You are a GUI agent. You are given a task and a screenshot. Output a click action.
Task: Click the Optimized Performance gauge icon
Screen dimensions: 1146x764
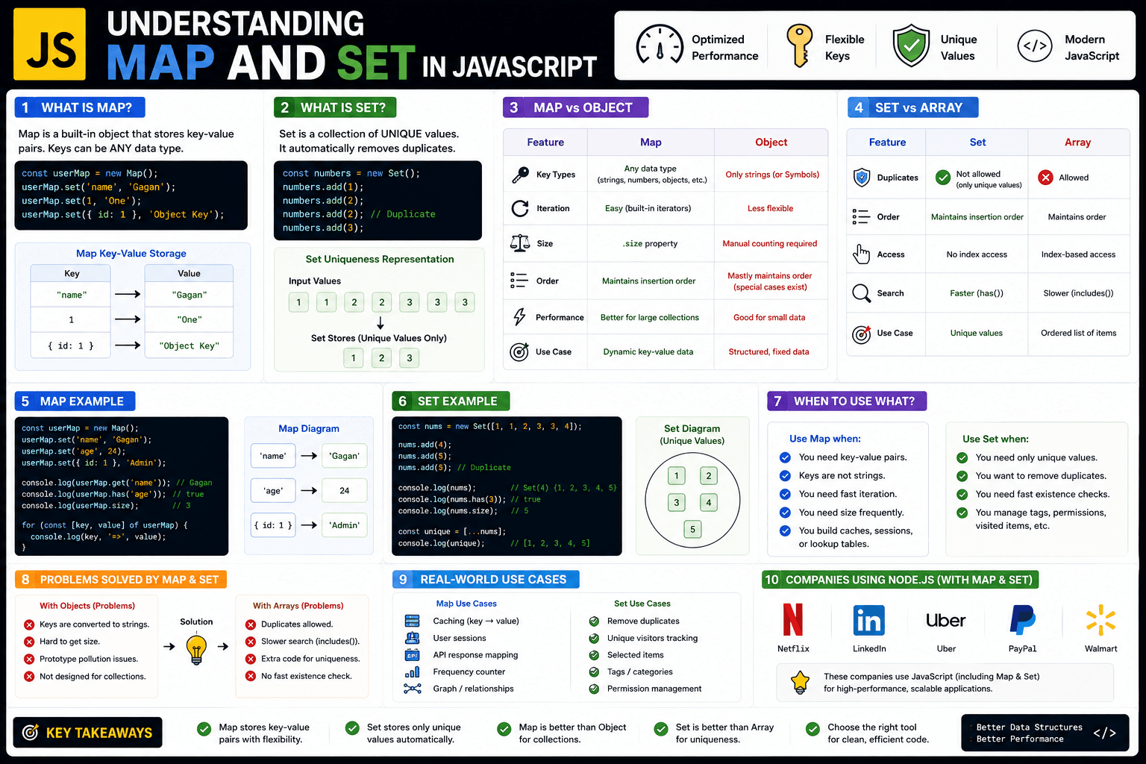[660, 46]
